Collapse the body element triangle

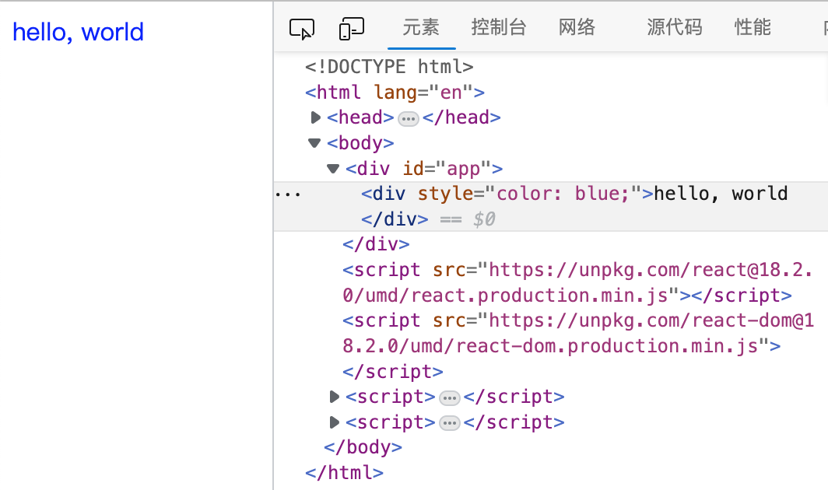coord(314,142)
